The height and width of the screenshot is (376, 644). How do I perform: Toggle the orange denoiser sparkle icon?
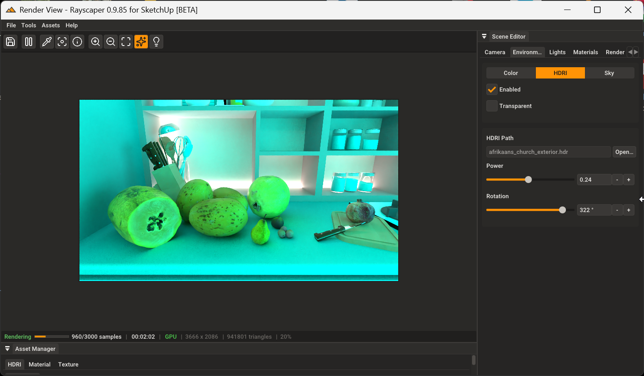point(141,42)
